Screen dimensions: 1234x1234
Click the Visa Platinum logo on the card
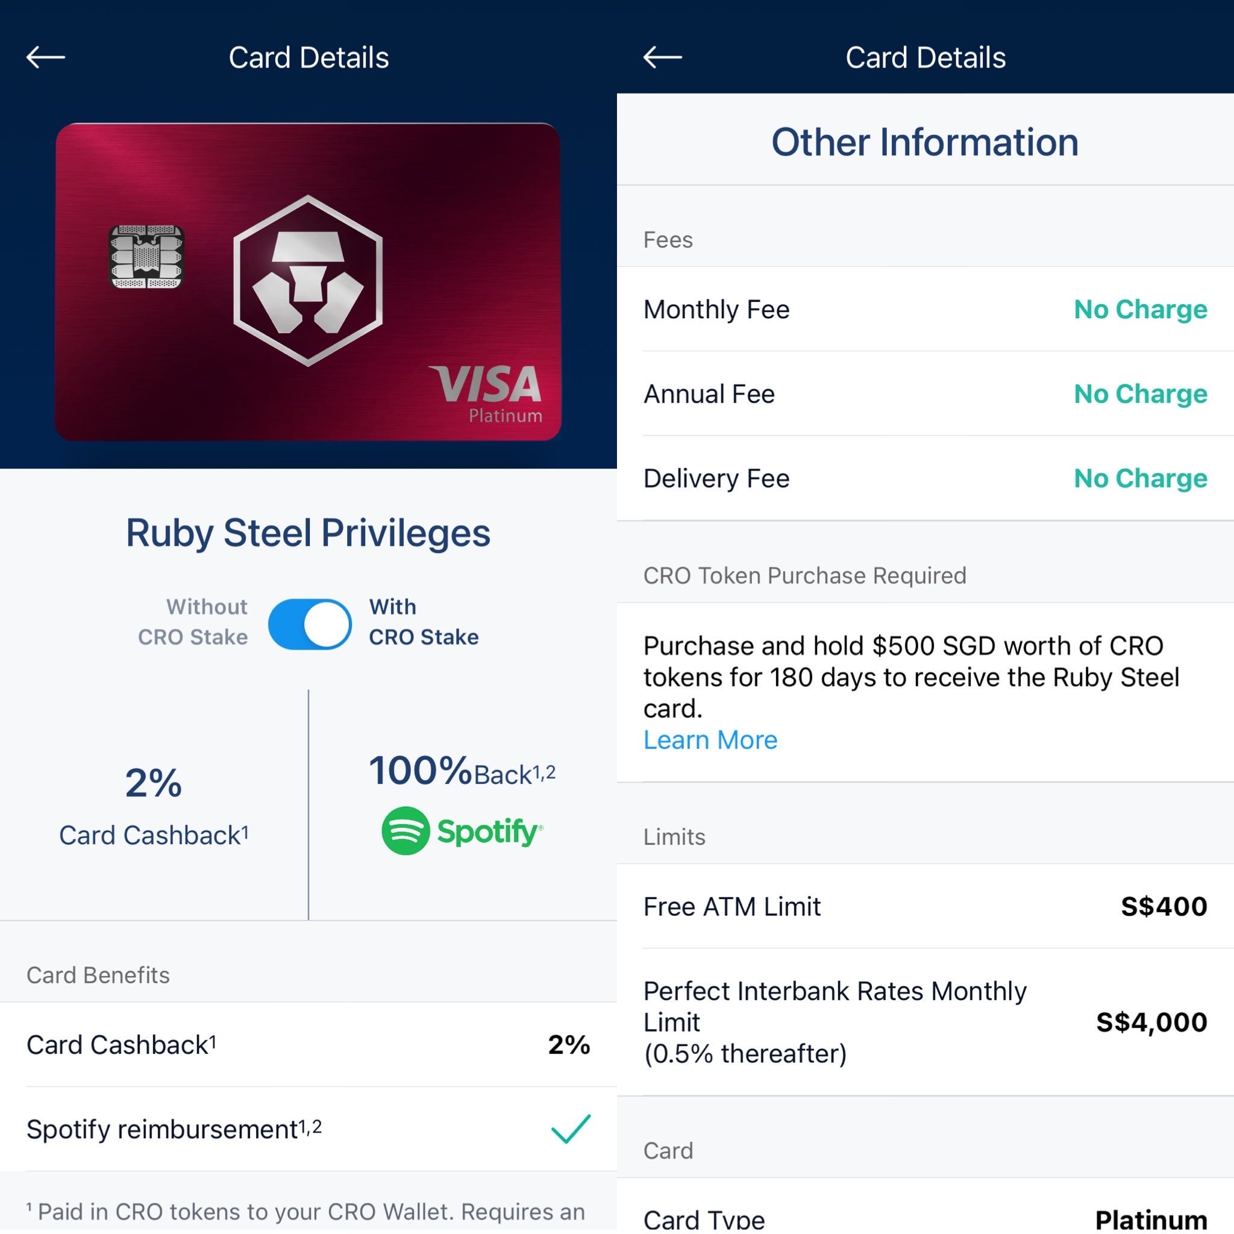point(489,390)
